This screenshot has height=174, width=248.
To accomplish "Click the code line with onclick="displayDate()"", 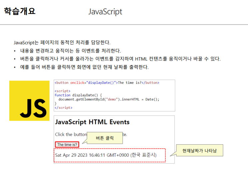I will click(x=107, y=83).
